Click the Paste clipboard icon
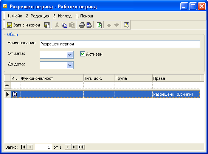Image resolution: width=208 pixels, height=154 pixels. coord(72,25)
